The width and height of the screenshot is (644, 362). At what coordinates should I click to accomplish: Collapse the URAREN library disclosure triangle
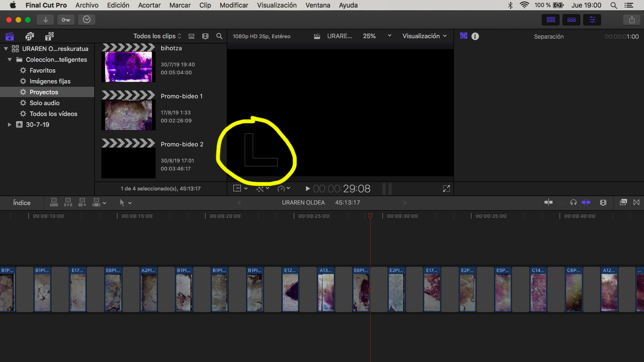(6, 49)
